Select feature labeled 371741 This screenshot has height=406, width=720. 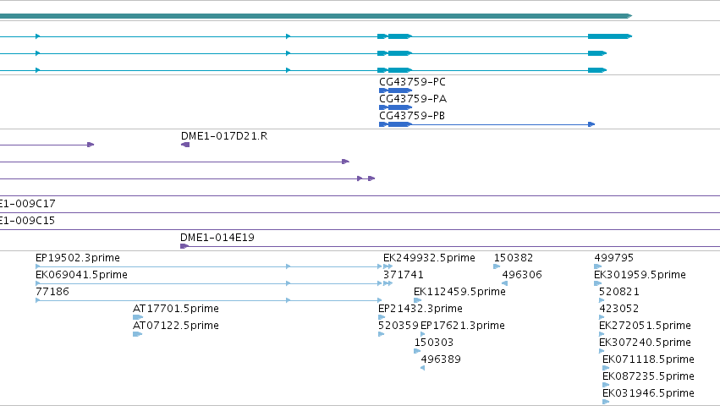click(404, 275)
